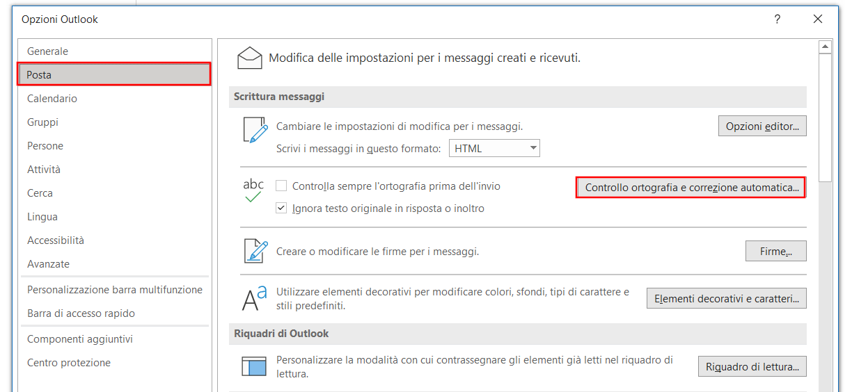The width and height of the screenshot is (852, 392).
Task: Click the scrollbar up arrow
Action: 826,47
